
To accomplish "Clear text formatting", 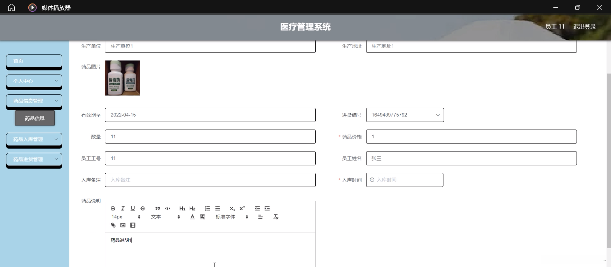I will point(276,217).
